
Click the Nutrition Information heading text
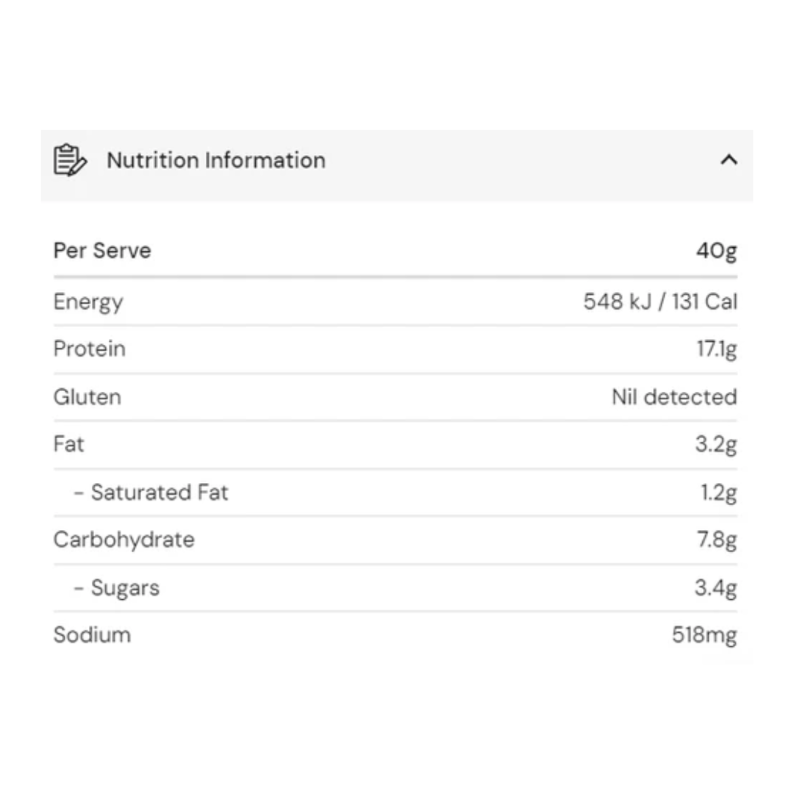click(x=215, y=160)
